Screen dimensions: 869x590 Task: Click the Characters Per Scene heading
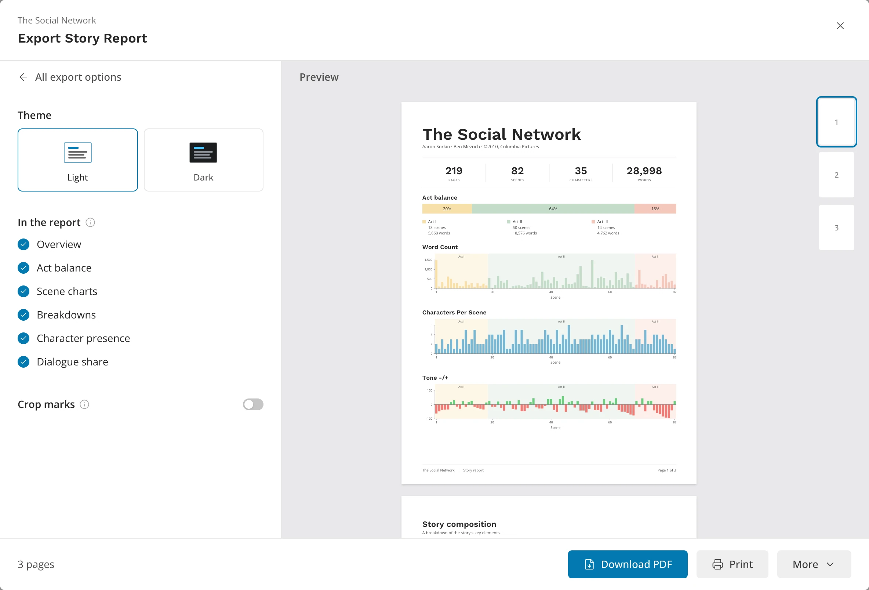coord(454,313)
